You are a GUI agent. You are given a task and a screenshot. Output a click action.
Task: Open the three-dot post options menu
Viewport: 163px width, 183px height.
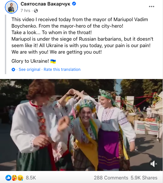pyautogui.click(x=151, y=7)
